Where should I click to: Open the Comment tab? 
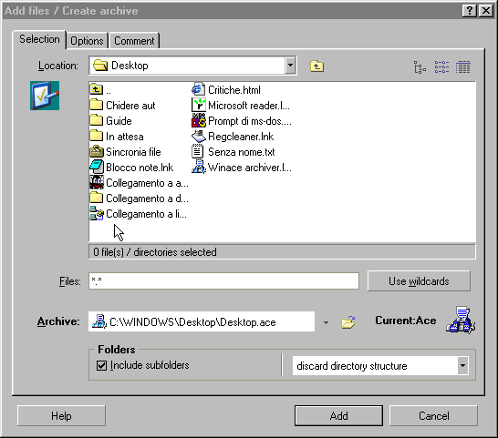point(134,41)
